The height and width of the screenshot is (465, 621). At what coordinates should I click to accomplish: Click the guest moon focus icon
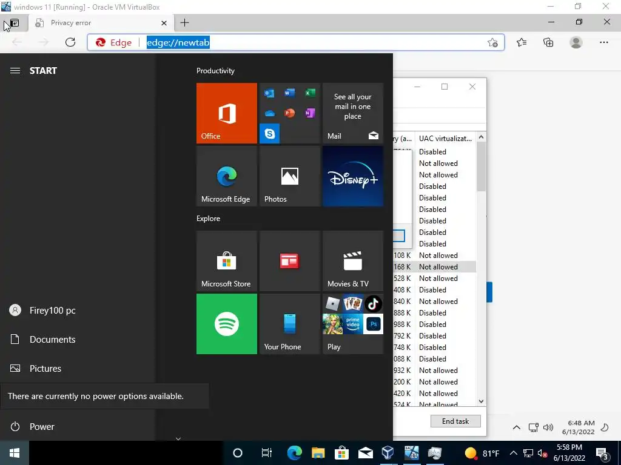tap(605, 427)
